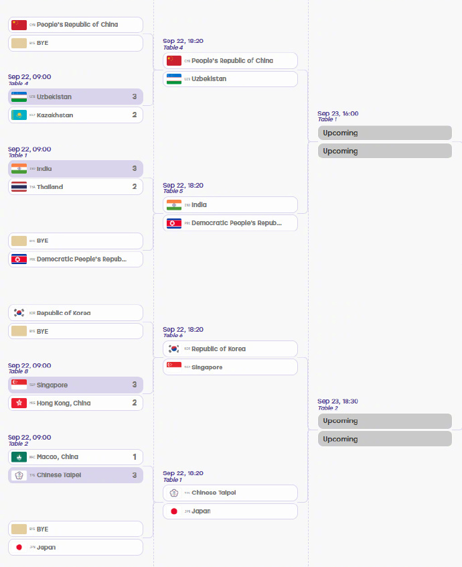The width and height of the screenshot is (462, 567).
Task: Click the first Upcoming slot for Sep 23, 16:00
Action: coord(385,133)
